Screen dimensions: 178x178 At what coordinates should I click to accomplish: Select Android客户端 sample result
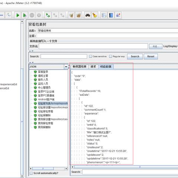[46, 99]
